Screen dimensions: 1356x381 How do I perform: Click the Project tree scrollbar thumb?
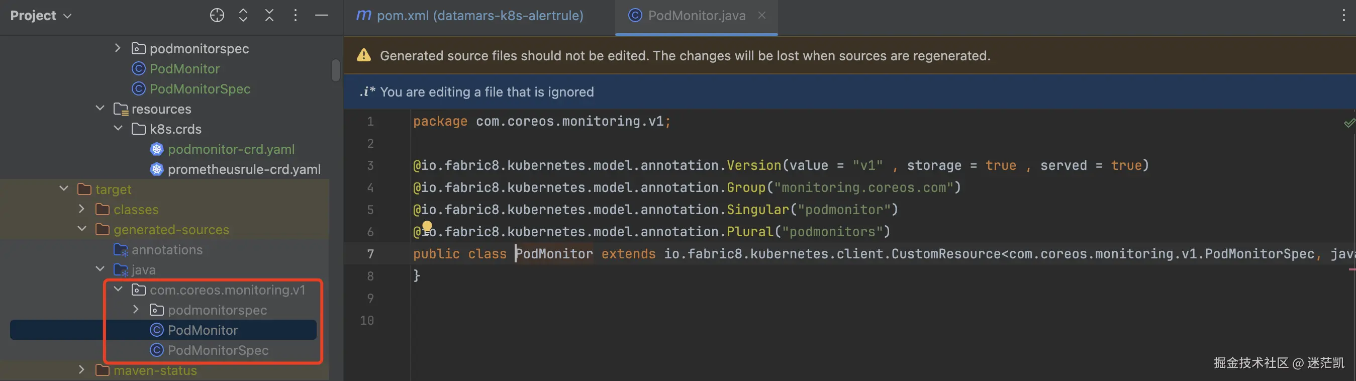[335, 70]
